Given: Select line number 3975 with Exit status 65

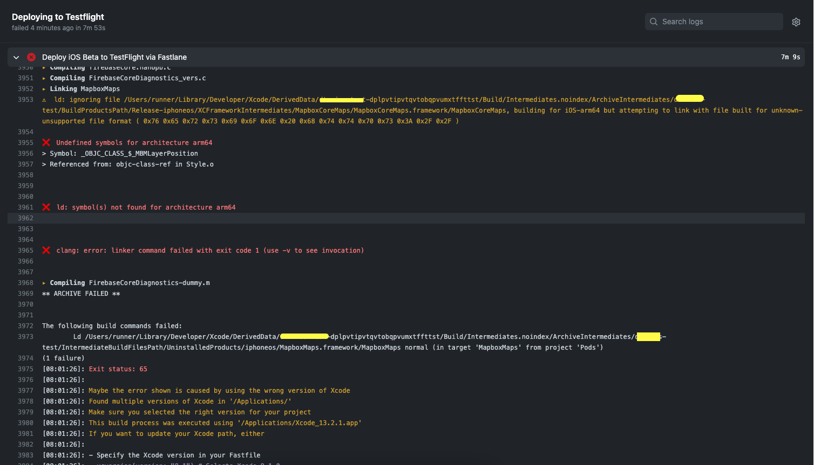Looking at the screenshot, I should [x=25, y=369].
